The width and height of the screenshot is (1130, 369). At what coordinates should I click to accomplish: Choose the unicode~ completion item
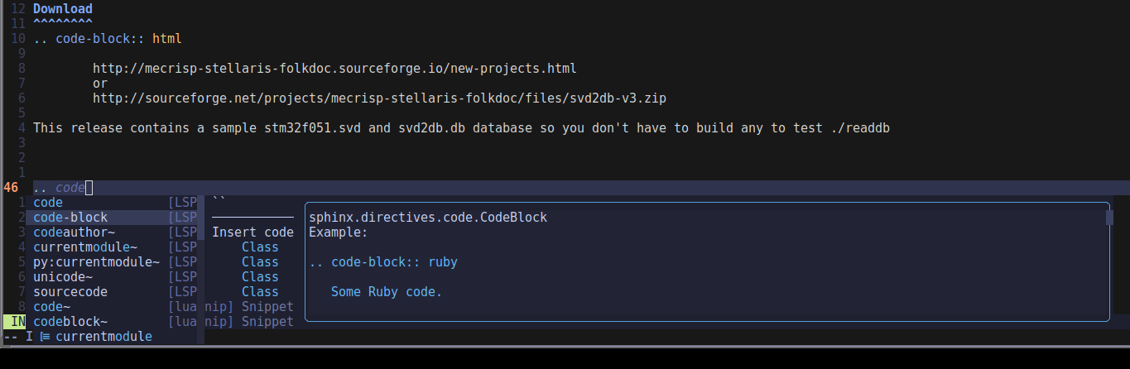click(63, 277)
